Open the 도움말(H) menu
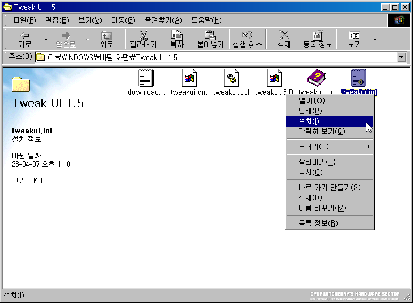 click(206, 20)
